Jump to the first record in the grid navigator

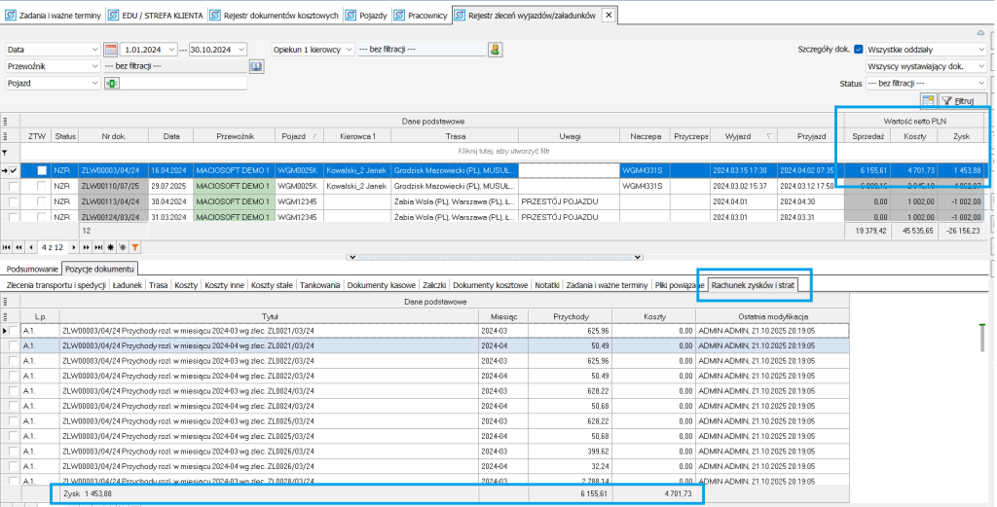coord(6,248)
